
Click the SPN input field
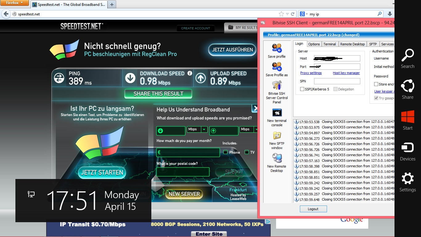click(x=337, y=81)
